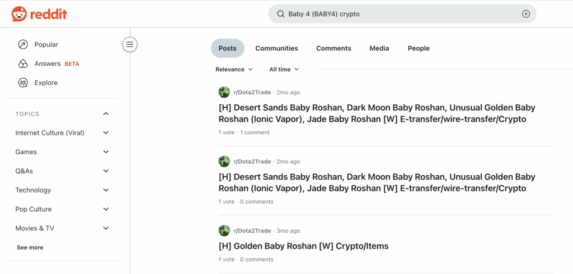Click the magnifying glass search icon

(x=280, y=14)
